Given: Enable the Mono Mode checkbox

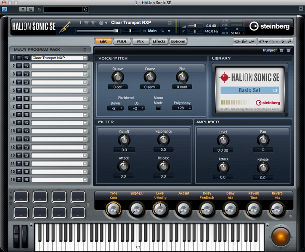Looking at the screenshot, I should click(158, 108).
